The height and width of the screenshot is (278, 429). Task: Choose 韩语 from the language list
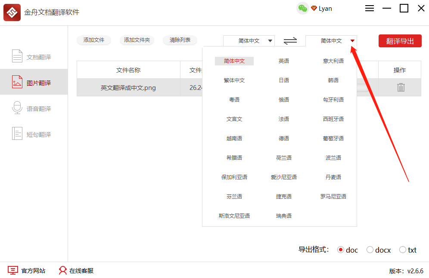click(x=333, y=80)
